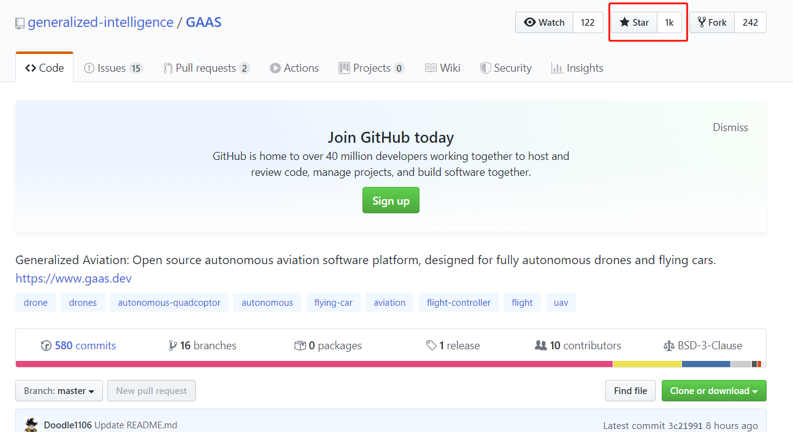The height and width of the screenshot is (432, 793).
Task: Click the code brackets icon on Code tab
Action: click(x=30, y=68)
